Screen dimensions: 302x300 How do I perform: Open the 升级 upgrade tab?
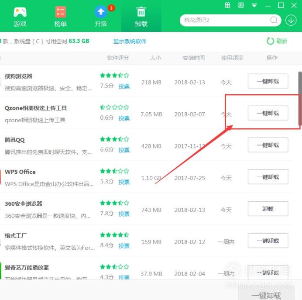click(101, 17)
